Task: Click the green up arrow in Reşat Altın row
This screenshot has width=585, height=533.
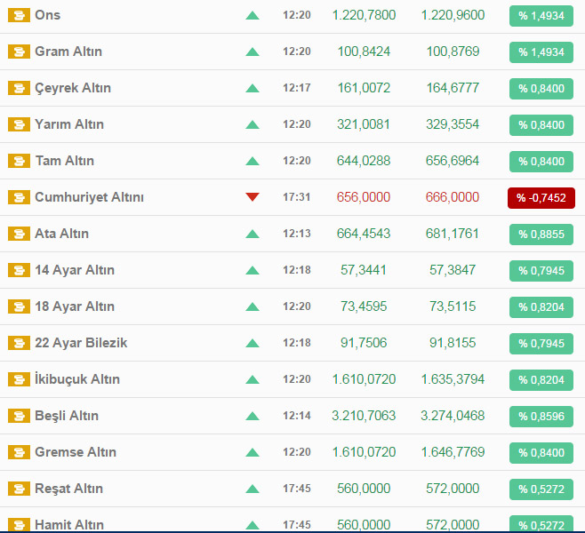Action: [x=252, y=489]
